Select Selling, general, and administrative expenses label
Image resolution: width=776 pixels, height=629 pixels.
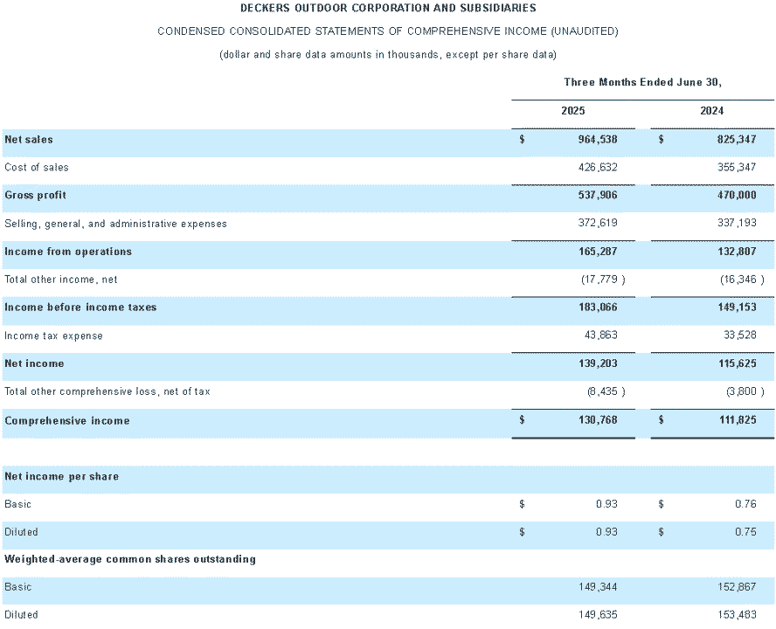(115, 224)
